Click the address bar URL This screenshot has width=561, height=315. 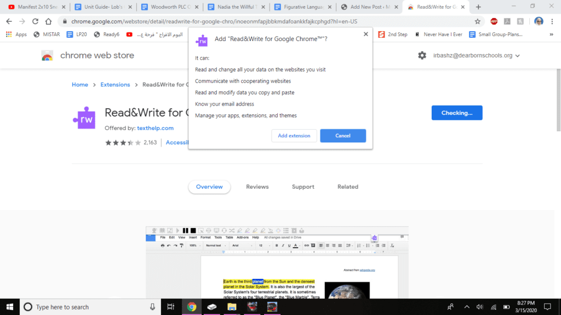click(214, 21)
